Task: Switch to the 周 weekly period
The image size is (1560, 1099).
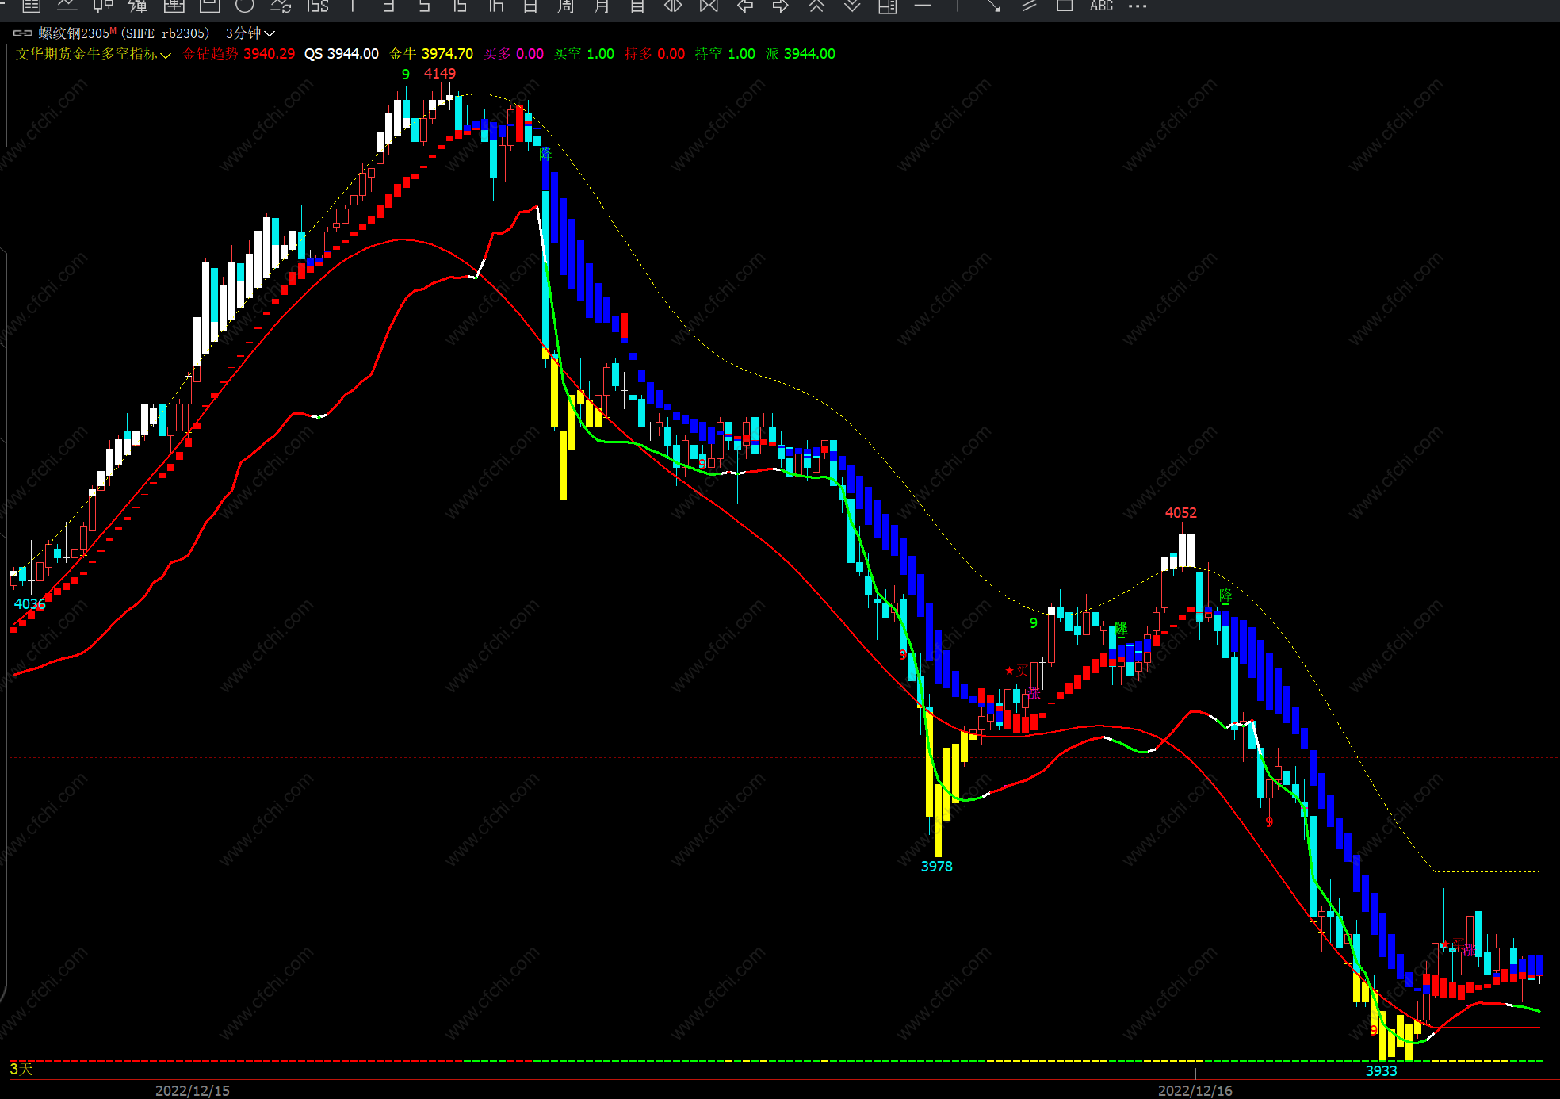Action: click(x=566, y=6)
